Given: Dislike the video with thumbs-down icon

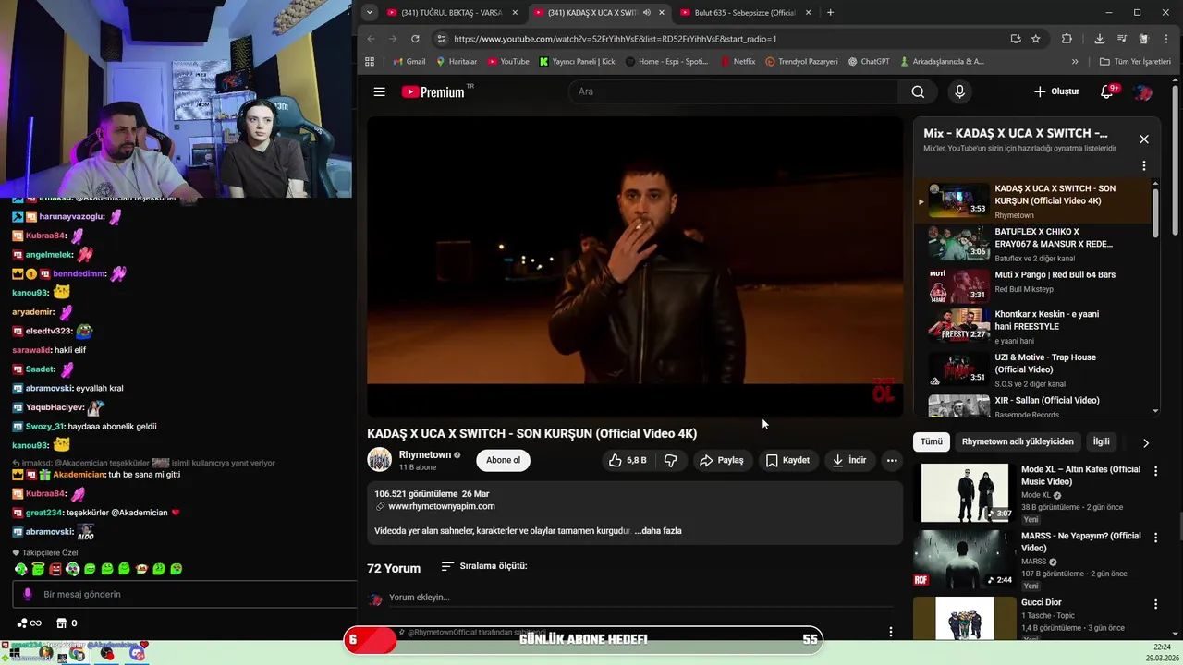Looking at the screenshot, I should (671, 460).
